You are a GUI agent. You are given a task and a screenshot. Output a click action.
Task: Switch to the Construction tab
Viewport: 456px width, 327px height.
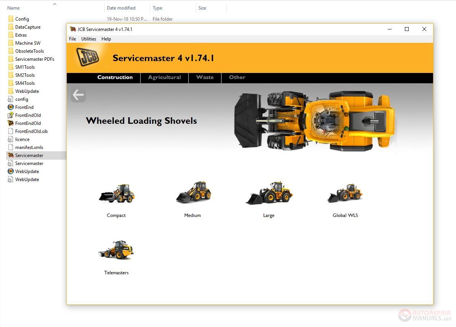(x=115, y=78)
